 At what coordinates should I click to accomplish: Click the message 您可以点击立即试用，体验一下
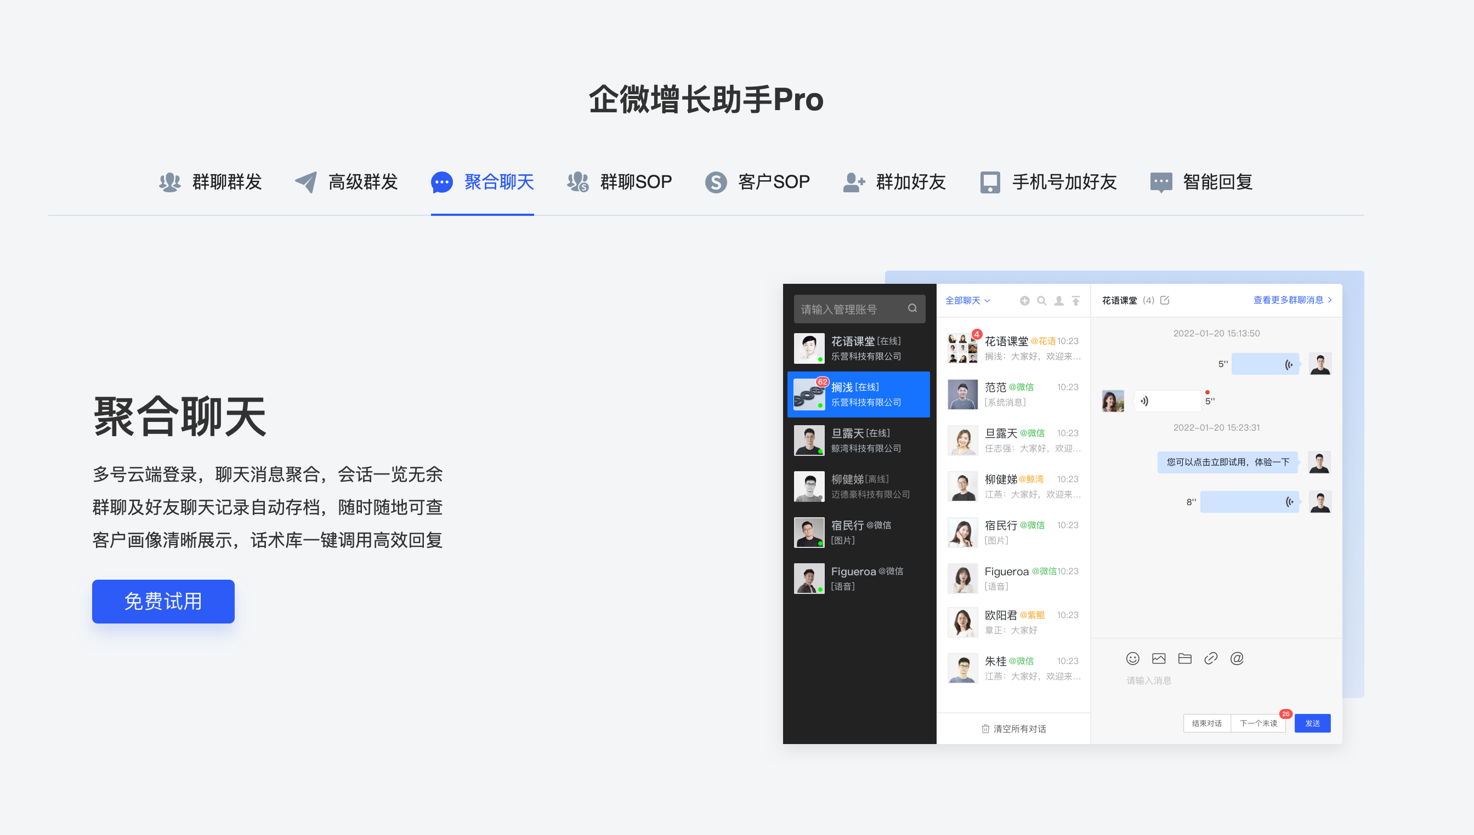(1228, 462)
